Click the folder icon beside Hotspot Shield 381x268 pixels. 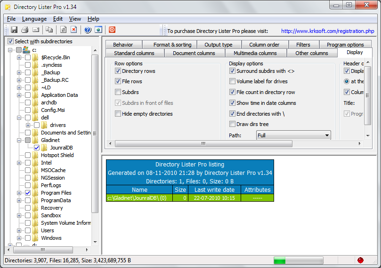point(35,155)
